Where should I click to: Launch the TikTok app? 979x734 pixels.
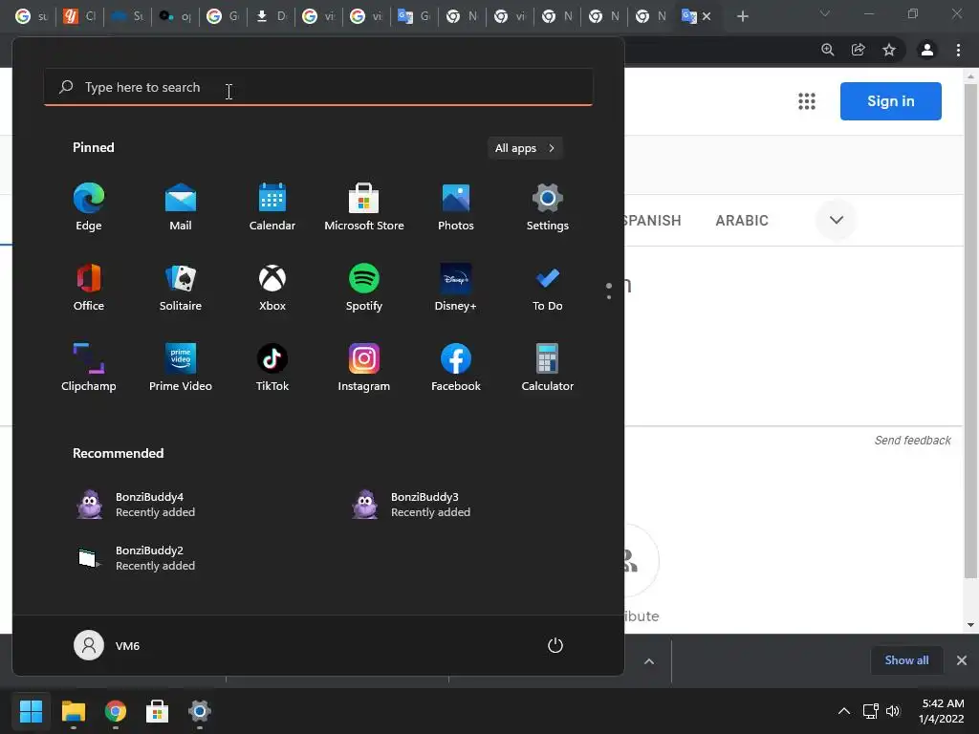(272, 368)
